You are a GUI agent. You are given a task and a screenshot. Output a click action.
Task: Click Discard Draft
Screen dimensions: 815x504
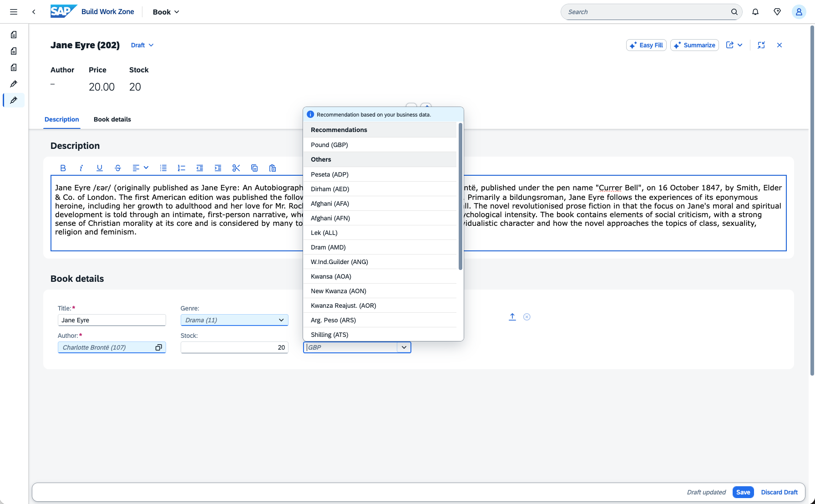pyautogui.click(x=779, y=492)
